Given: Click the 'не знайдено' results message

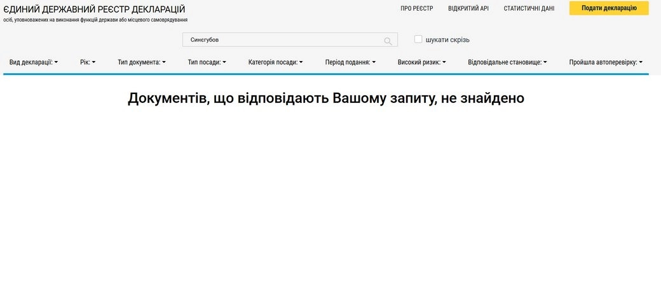Looking at the screenshot, I should pos(482,99).
